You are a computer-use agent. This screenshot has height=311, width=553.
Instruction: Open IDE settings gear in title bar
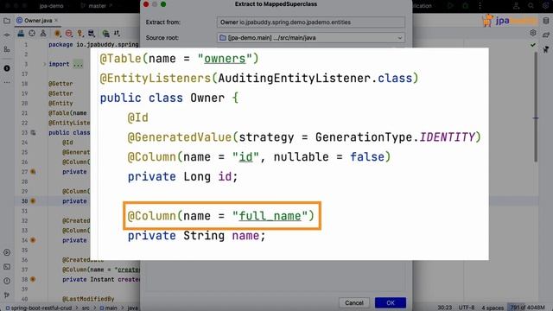[x=545, y=6]
